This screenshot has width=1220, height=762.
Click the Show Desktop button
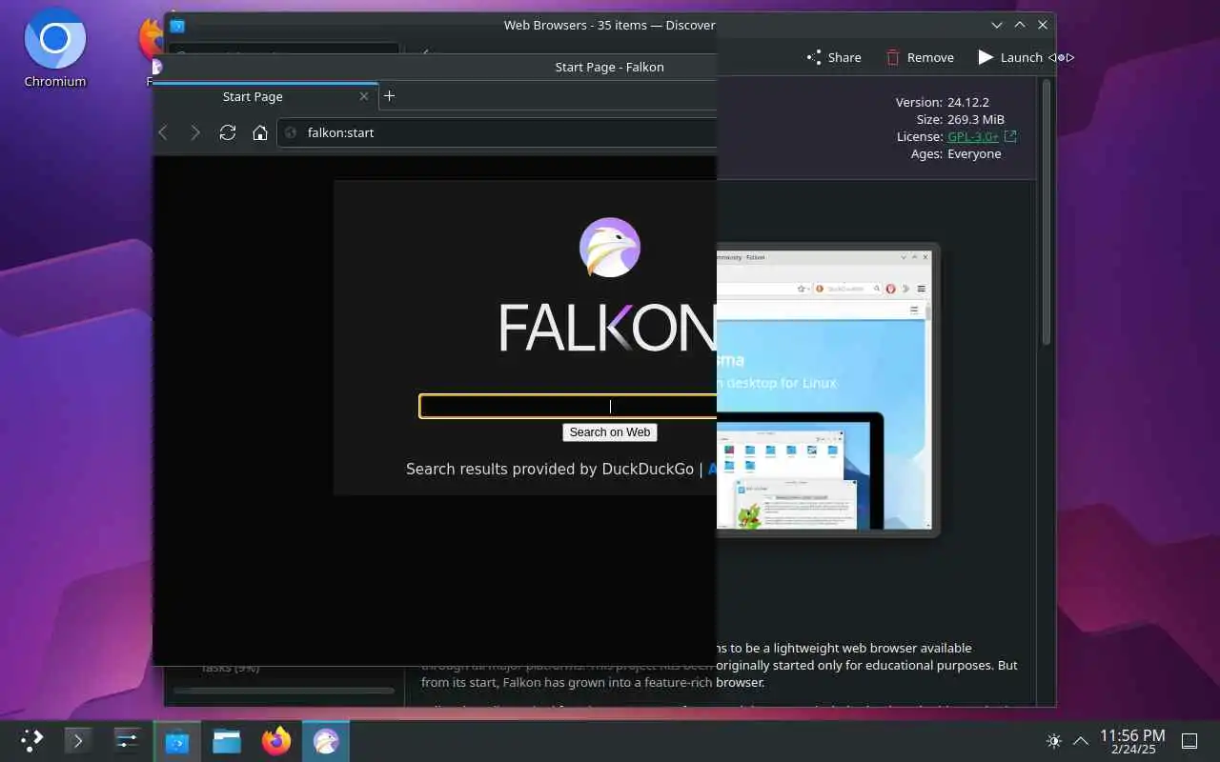pyautogui.click(x=1189, y=740)
